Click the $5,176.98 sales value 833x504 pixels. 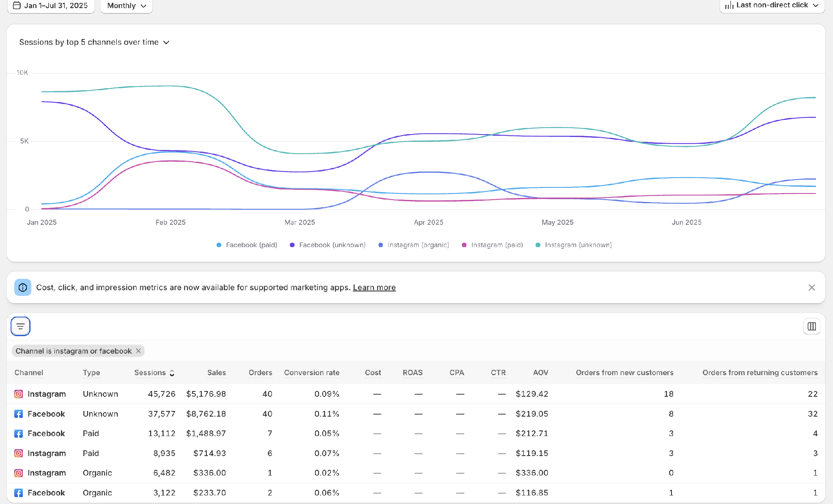coord(206,394)
